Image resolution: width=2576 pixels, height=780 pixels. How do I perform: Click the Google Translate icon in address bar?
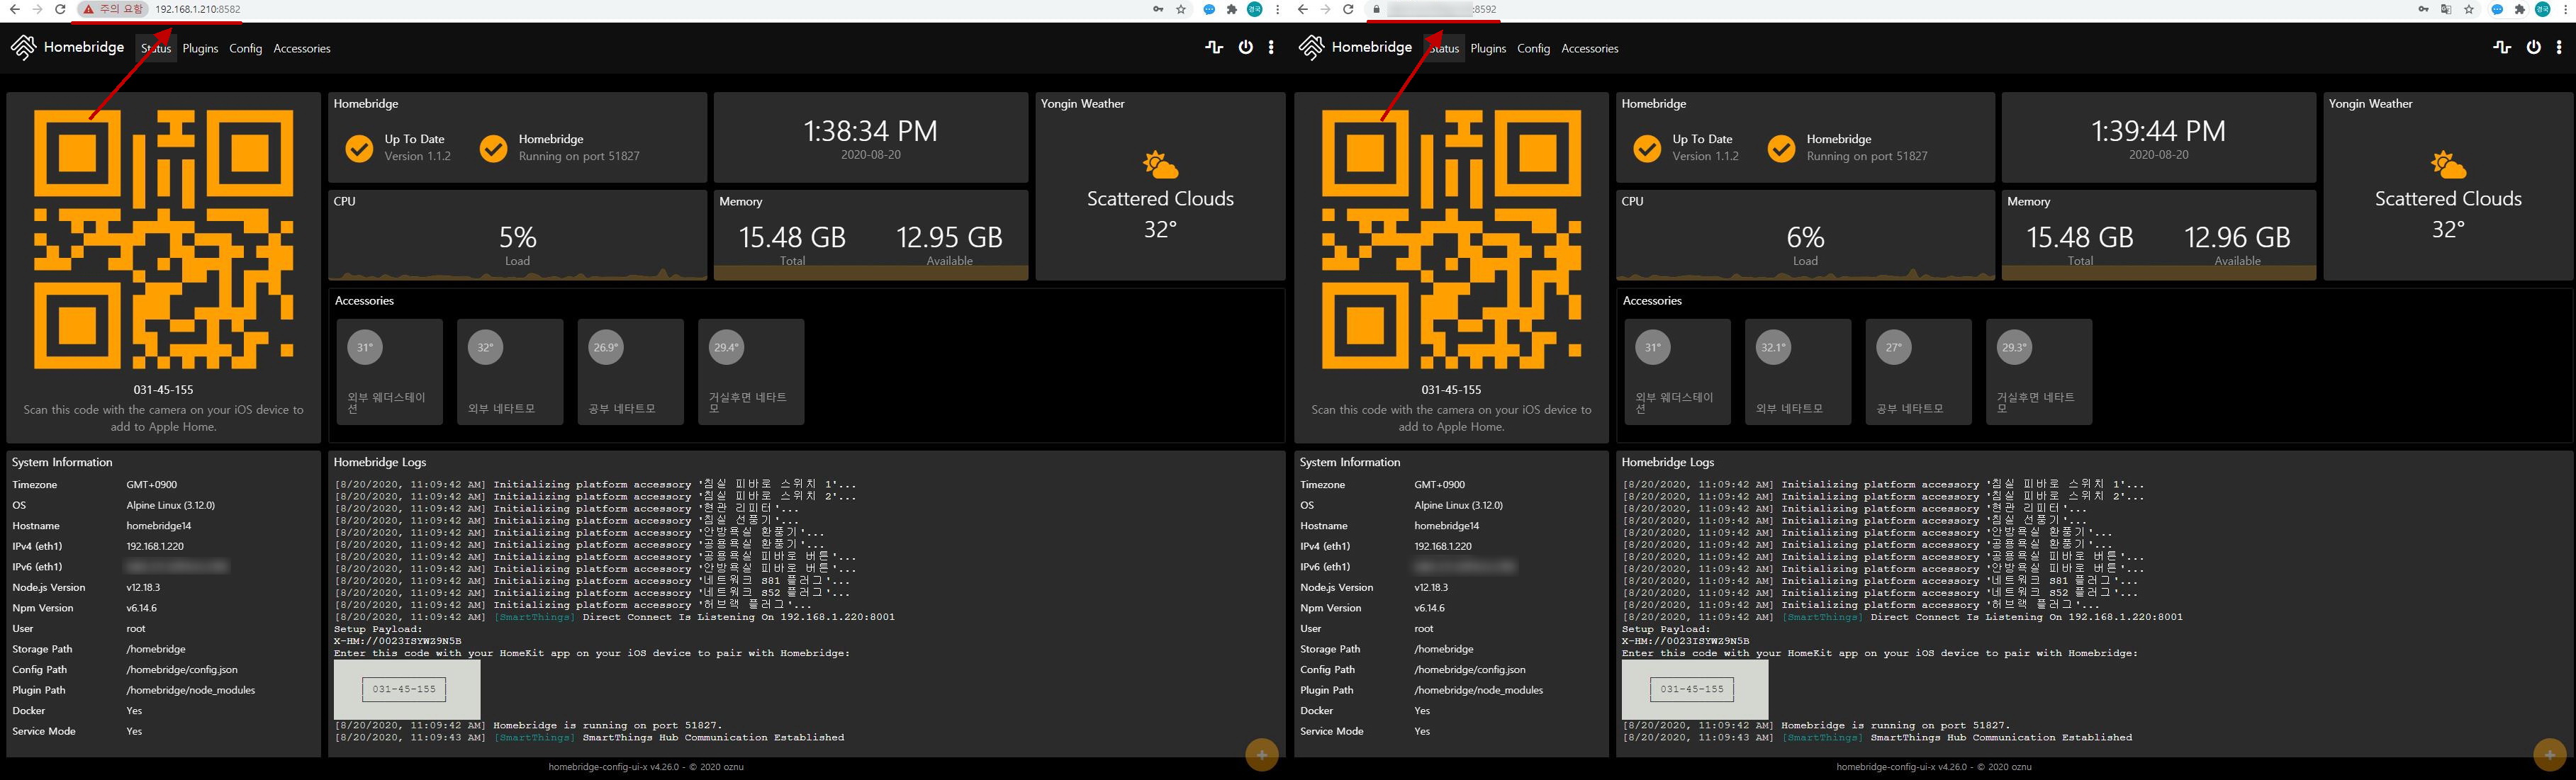click(2446, 9)
